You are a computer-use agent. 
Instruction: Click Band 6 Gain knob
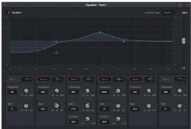click(180, 106)
